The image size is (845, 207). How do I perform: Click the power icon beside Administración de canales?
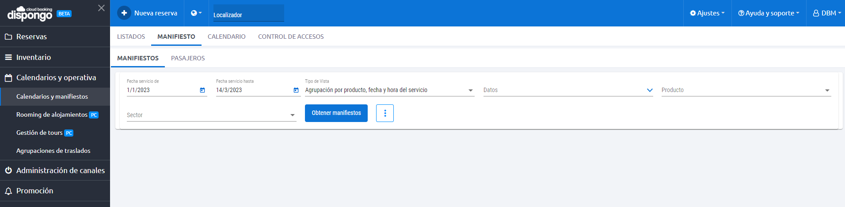tap(8, 170)
